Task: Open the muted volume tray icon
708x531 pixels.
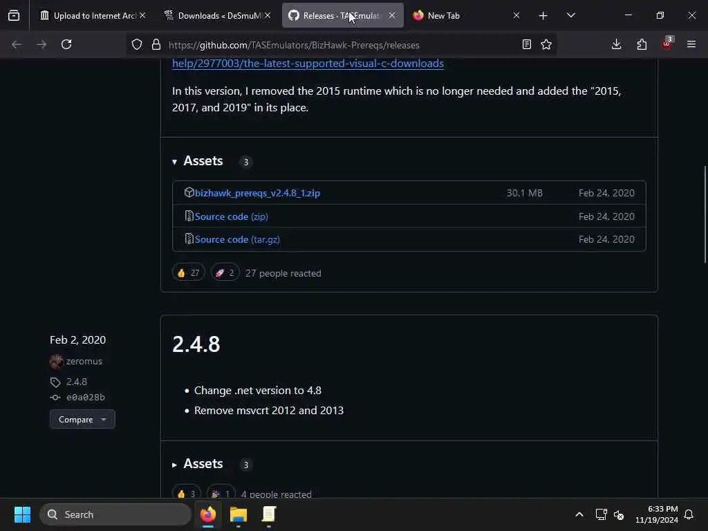Action: 619,514
